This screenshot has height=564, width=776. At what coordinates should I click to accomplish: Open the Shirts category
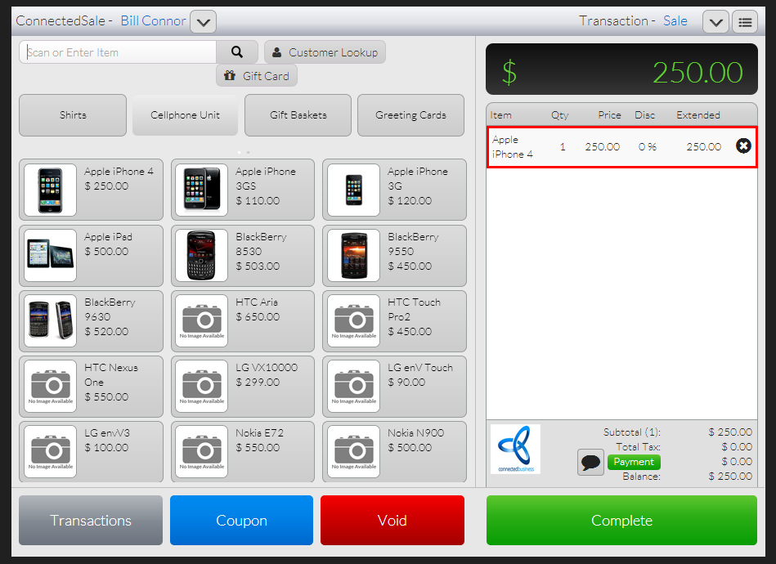73,115
